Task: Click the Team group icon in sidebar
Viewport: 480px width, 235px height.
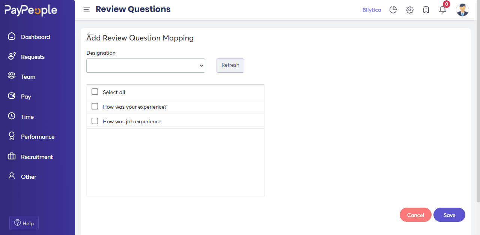Action: coord(12,76)
